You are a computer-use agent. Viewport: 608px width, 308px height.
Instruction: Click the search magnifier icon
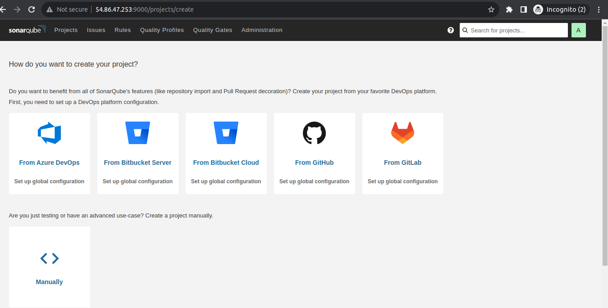click(465, 30)
